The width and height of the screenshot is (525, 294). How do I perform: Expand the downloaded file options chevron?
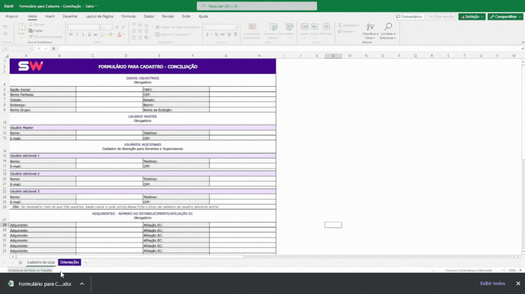coord(82,283)
